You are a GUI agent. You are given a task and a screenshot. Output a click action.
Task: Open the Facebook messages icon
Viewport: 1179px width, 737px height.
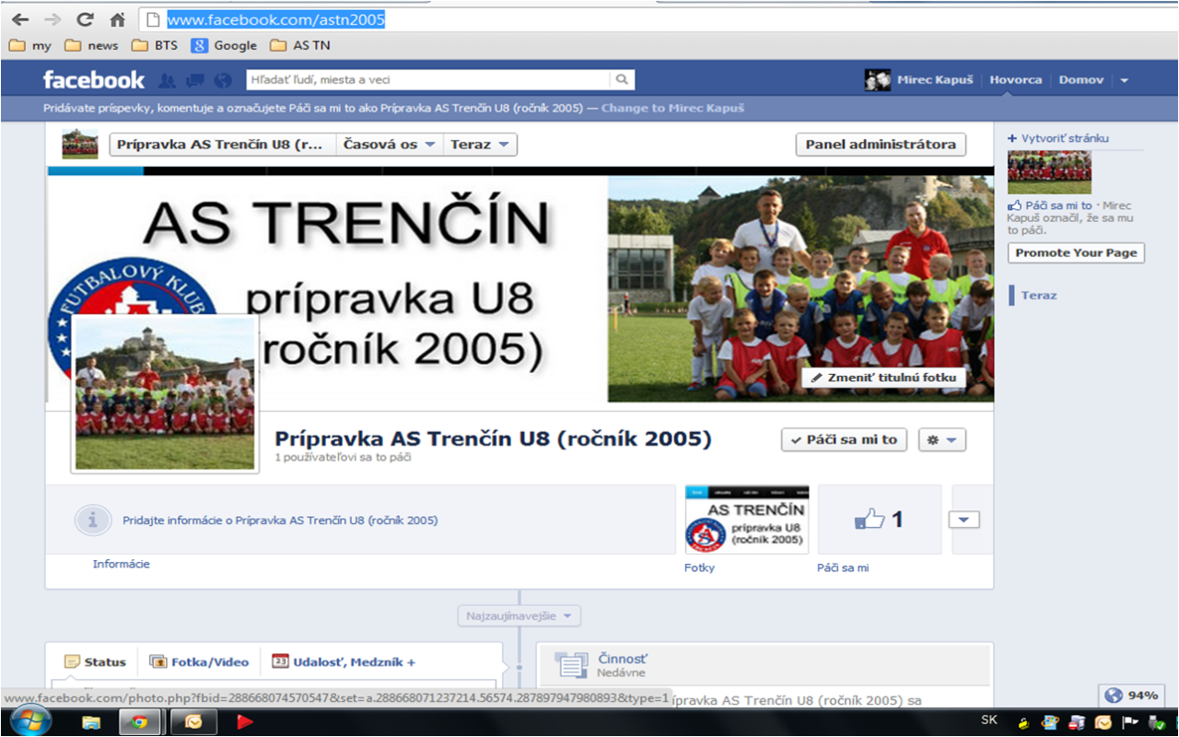tap(194, 80)
